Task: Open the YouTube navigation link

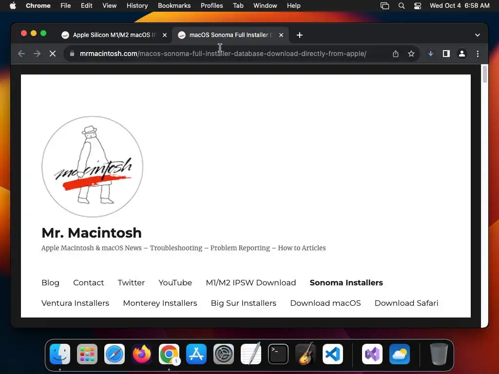Action: (x=175, y=283)
